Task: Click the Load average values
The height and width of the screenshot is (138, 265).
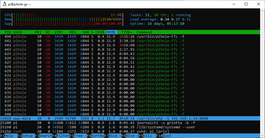Action: 175,19
